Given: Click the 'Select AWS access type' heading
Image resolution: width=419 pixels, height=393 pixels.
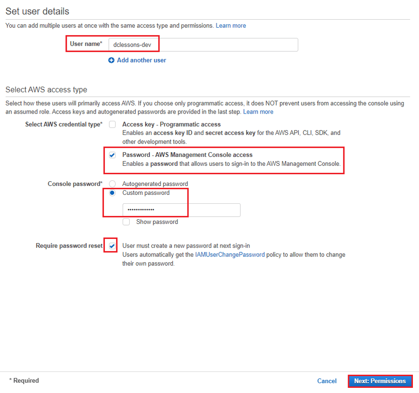Looking at the screenshot, I should click(46, 90).
